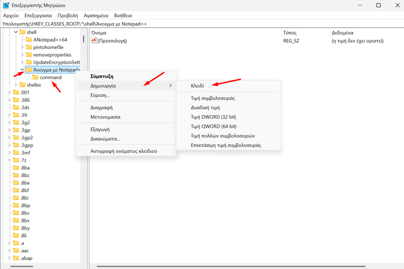This screenshot has width=404, height=269.
Task: Choose Κλειδί from the Δημιουργία submenu
Action: (198, 86)
